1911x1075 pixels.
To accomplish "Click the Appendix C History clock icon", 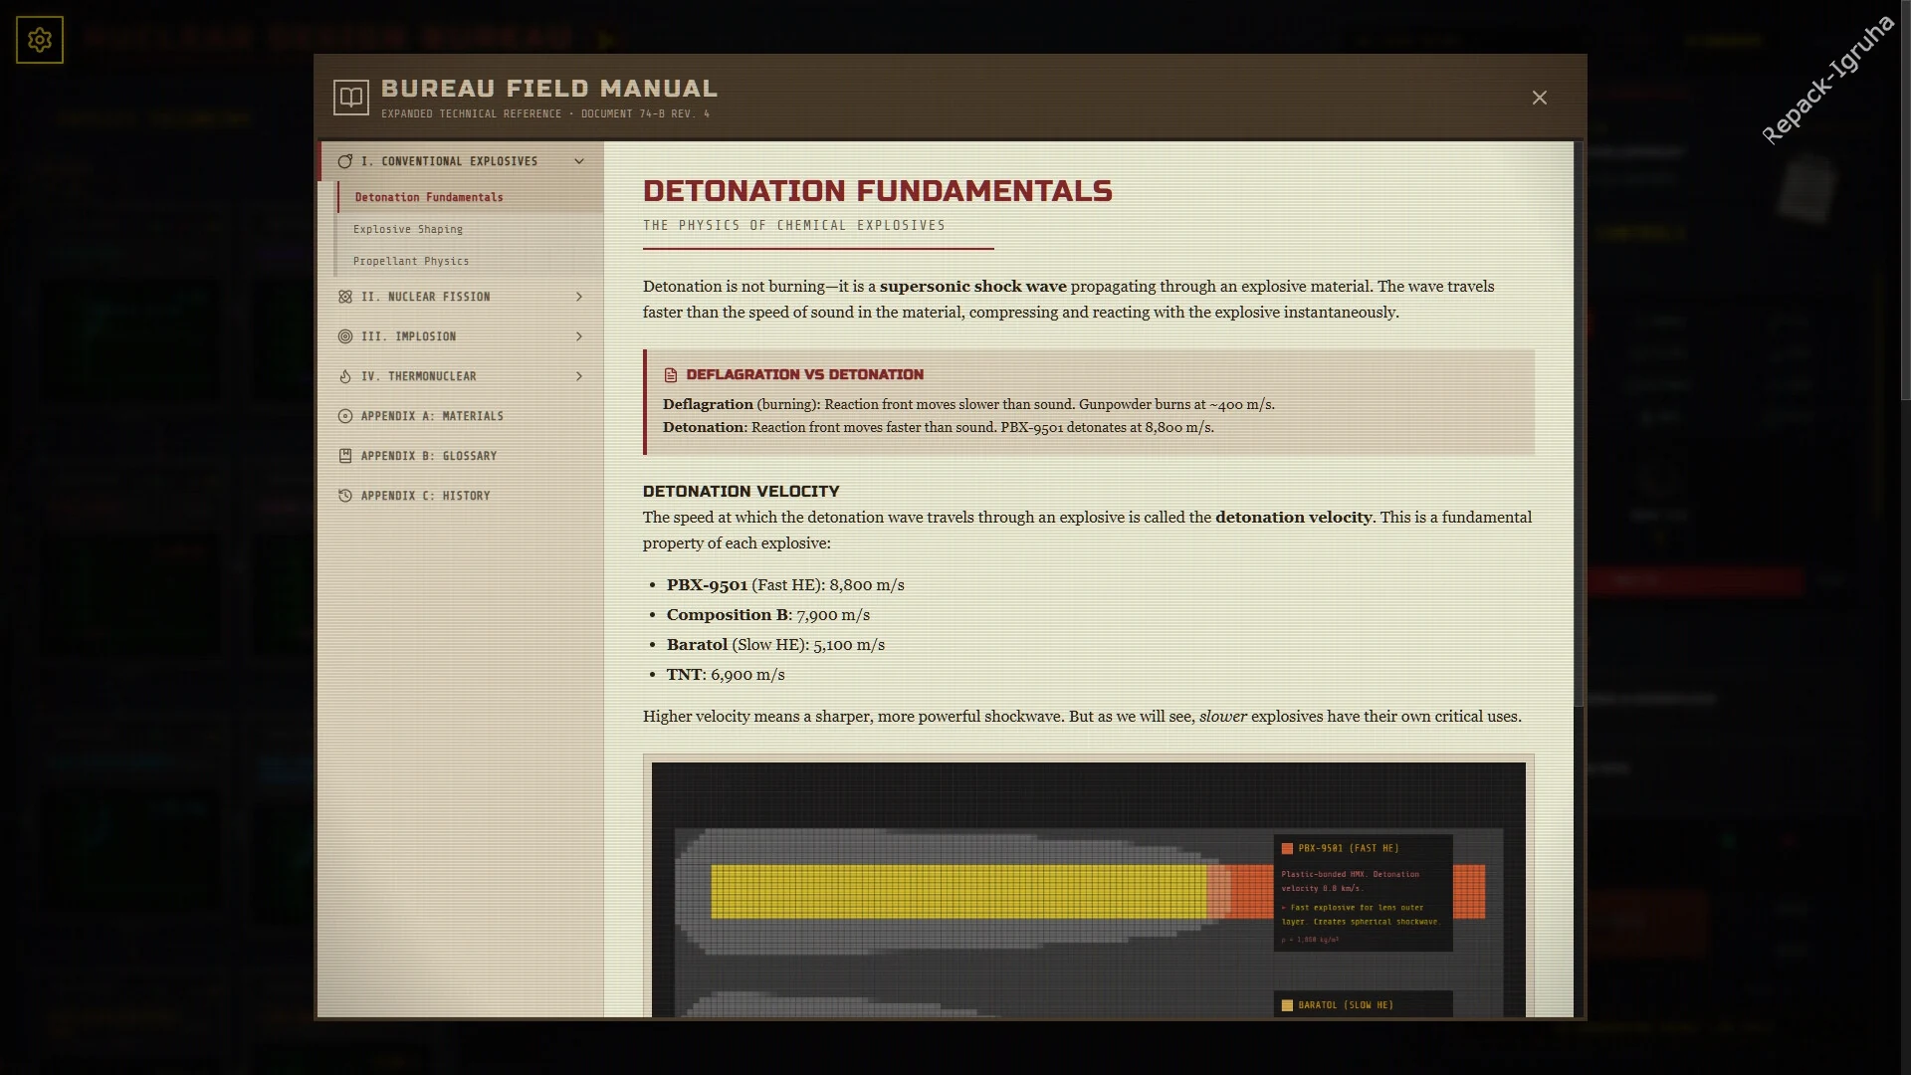I will pos(345,496).
